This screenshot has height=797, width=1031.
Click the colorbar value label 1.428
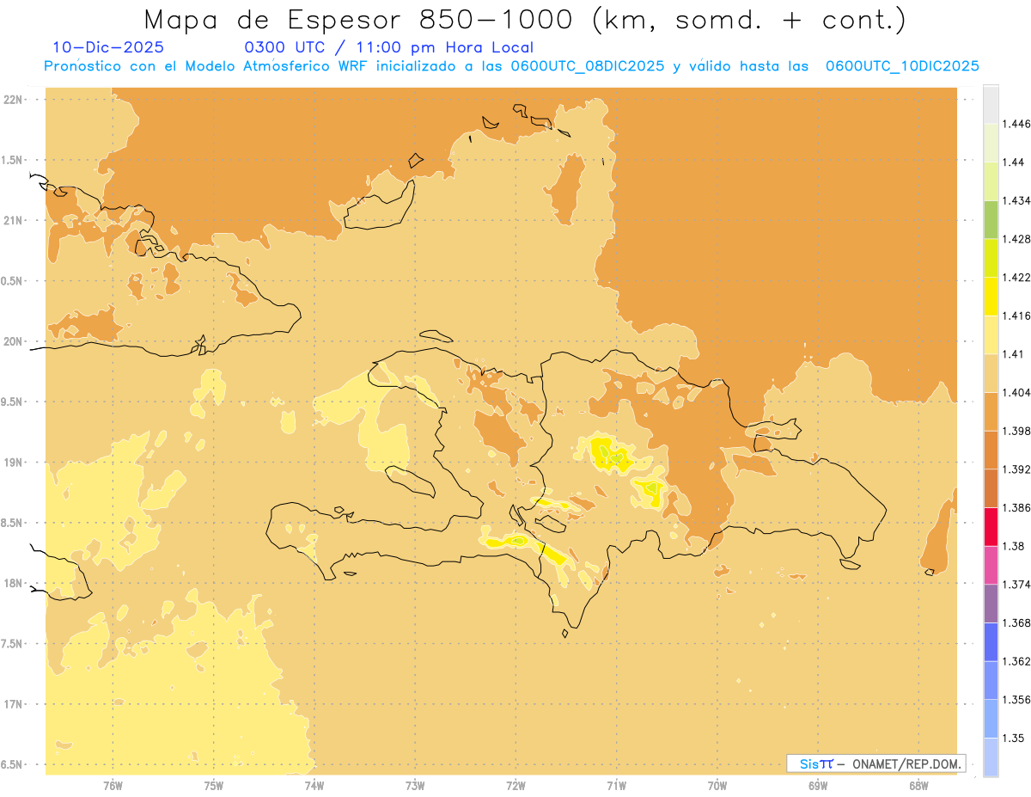[x=1016, y=239]
